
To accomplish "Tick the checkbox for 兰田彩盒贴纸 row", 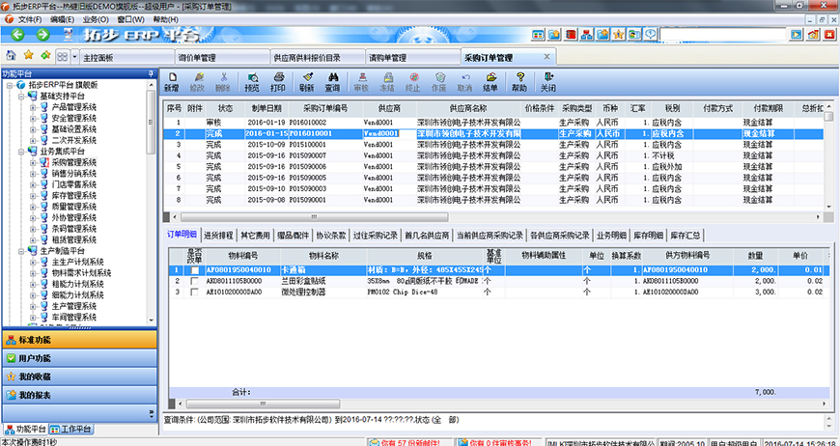I will pos(195,281).
